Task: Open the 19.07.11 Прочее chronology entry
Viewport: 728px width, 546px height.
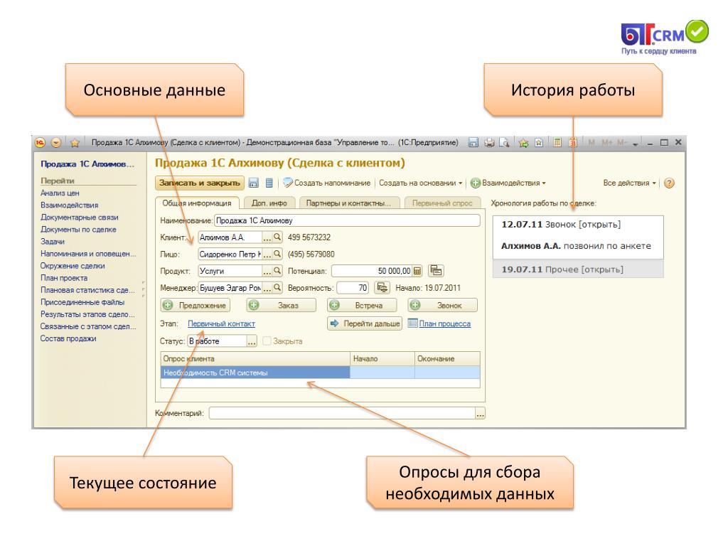Action: 578,269
